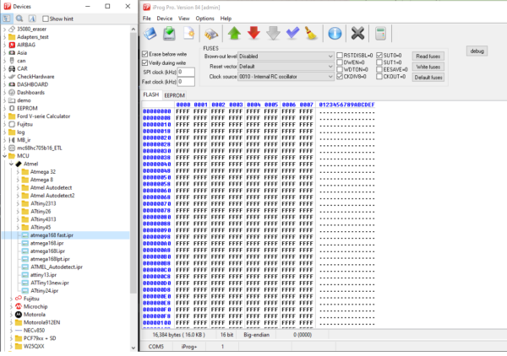The width and height of the screenshot is (507, 356).
Task: Expand the Microchip tree node
Action: point(11,306)
